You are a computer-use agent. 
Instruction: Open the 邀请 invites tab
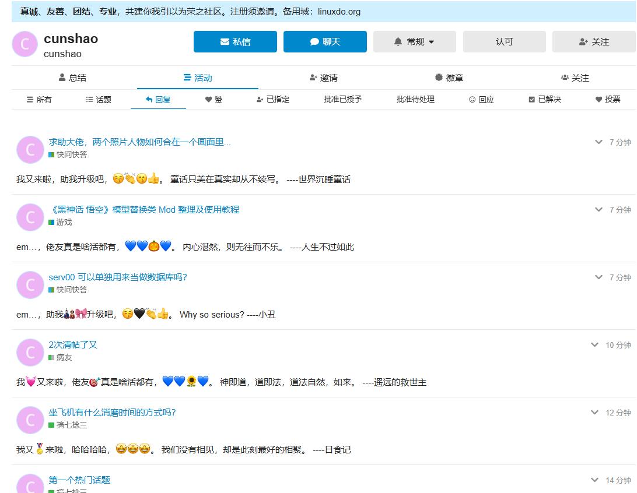click(x=323, y=78)
